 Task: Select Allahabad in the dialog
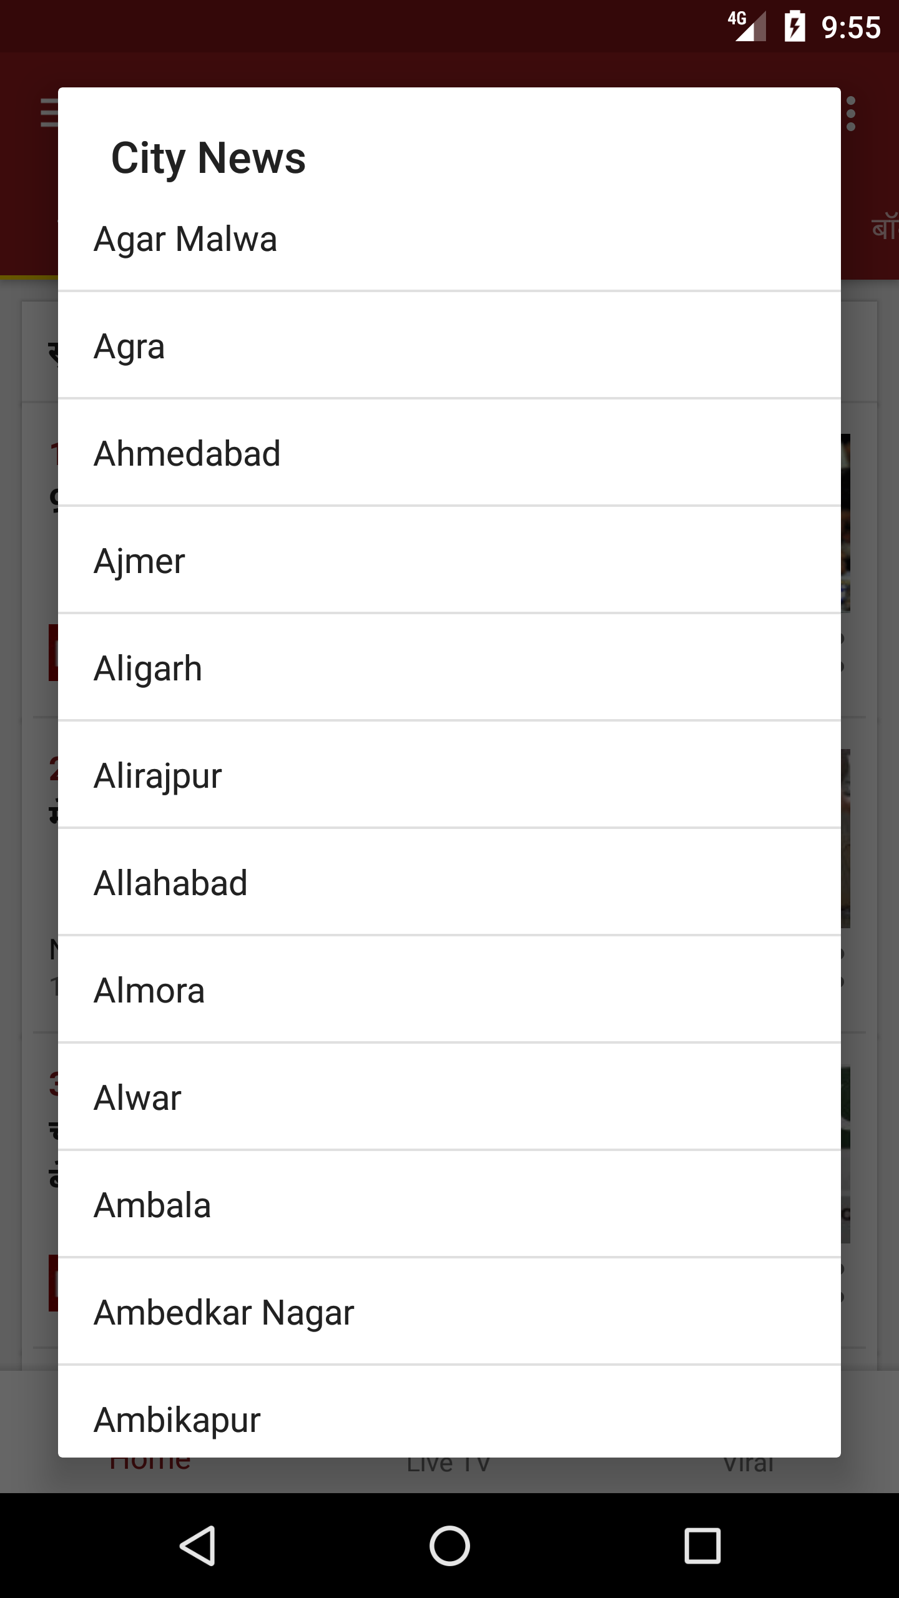[x=449, y=883]
